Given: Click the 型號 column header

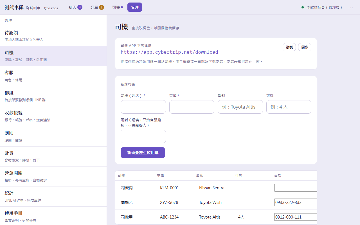Looking at the screenshot, I should (x=199, y=175).
